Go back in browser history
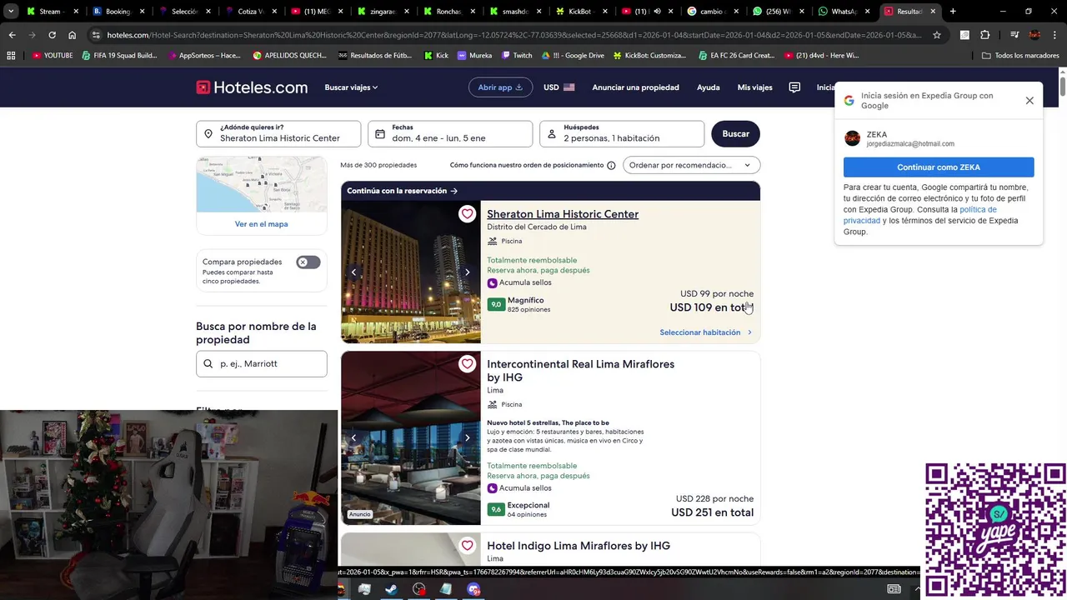The width and height of the screenshot is (1067, 600). 12,35
